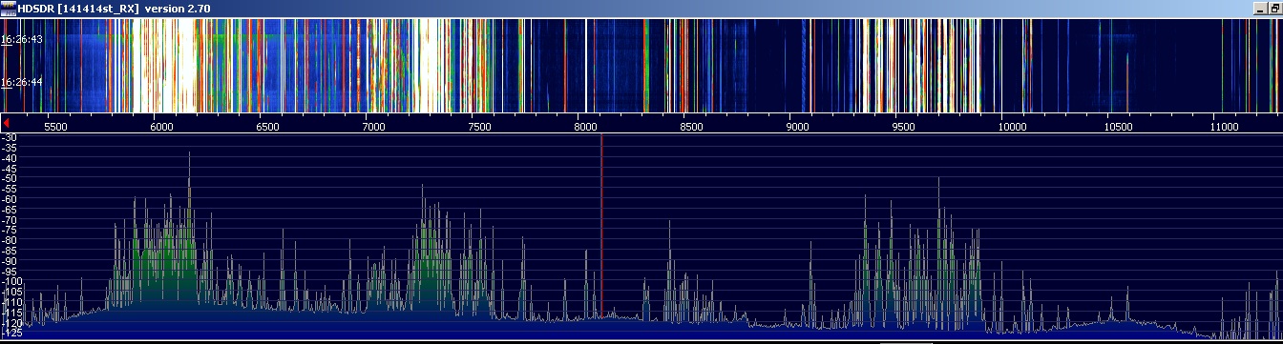Click the -80 dB spectrum scale label

(x=10, y=241)
